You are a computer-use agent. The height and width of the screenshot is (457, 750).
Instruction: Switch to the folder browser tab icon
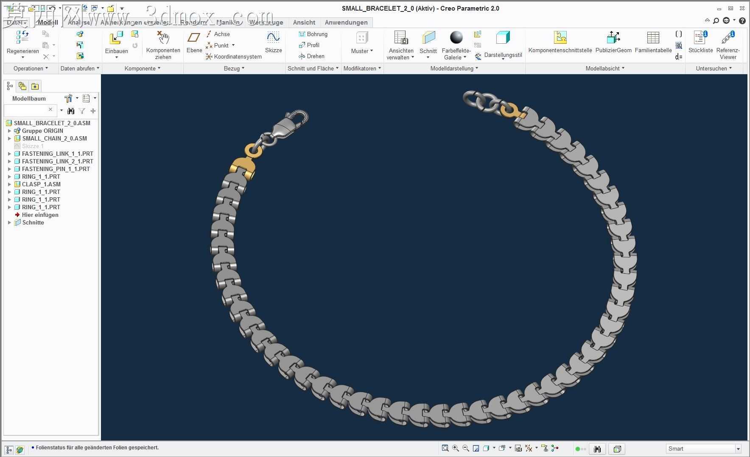click(x=22, y=86)
